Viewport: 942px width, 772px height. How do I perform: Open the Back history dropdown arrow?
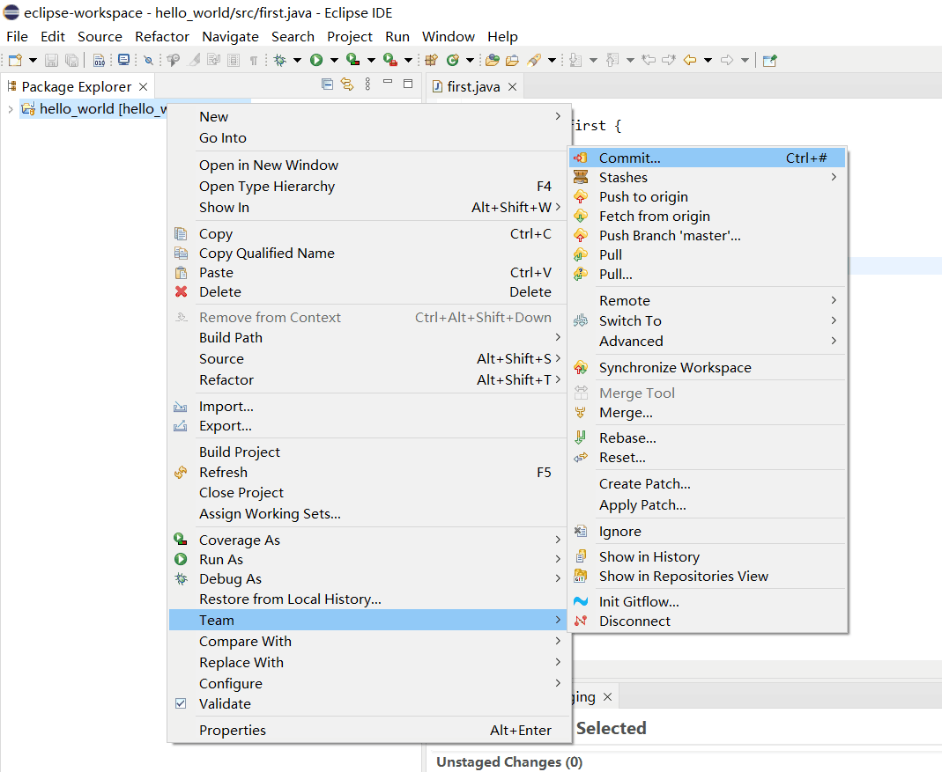[708, 60]
